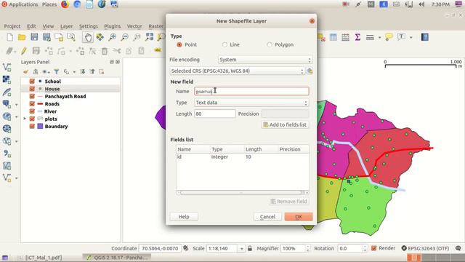Click the EPSG:32643 (OTF) CRS status button
This screenshot has width=465, height=262.
425,248
